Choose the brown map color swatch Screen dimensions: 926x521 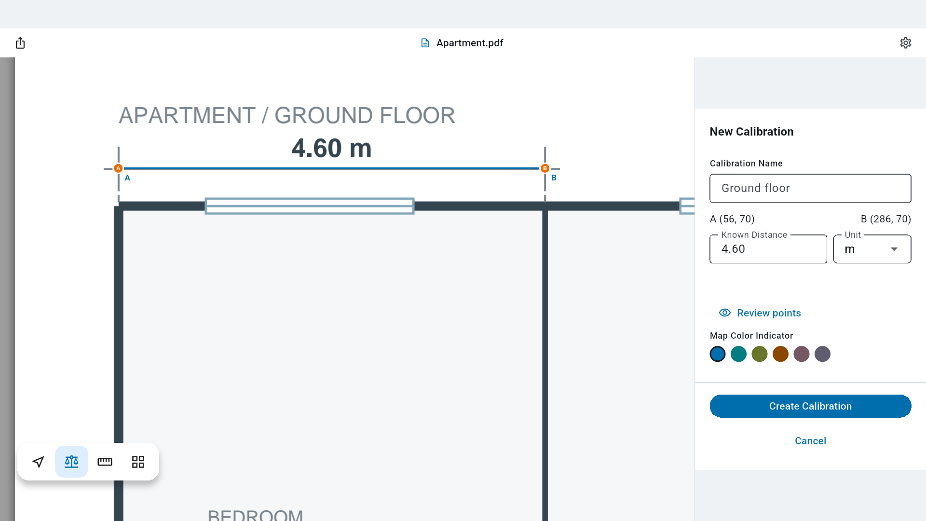[x=780, y=354]
